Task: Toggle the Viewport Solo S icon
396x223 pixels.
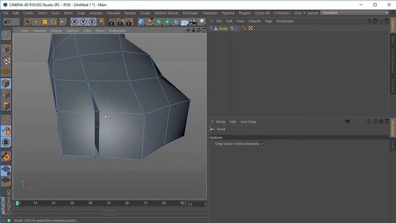Action: pos(6,142)
